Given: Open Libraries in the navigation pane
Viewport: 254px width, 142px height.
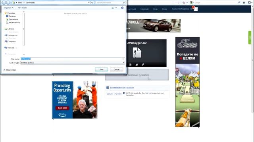Looking at the screenshot, I should [x=10, y=29].
